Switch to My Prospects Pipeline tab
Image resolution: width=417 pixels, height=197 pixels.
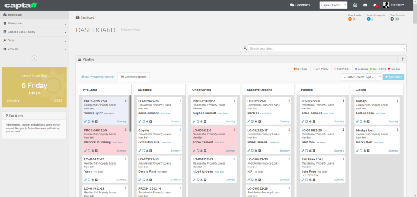98,77
